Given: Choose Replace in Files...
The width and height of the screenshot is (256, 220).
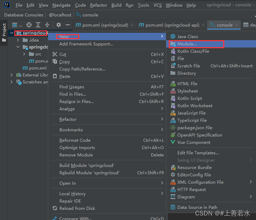Looking at the screenshot, I should [107, 102].
